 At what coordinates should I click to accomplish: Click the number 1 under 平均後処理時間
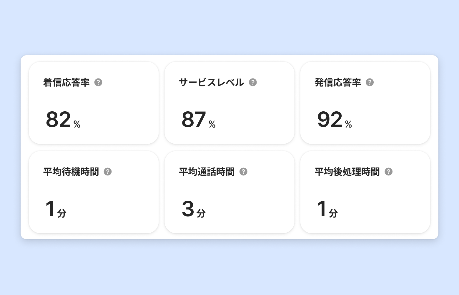click(x=322, y=209)
